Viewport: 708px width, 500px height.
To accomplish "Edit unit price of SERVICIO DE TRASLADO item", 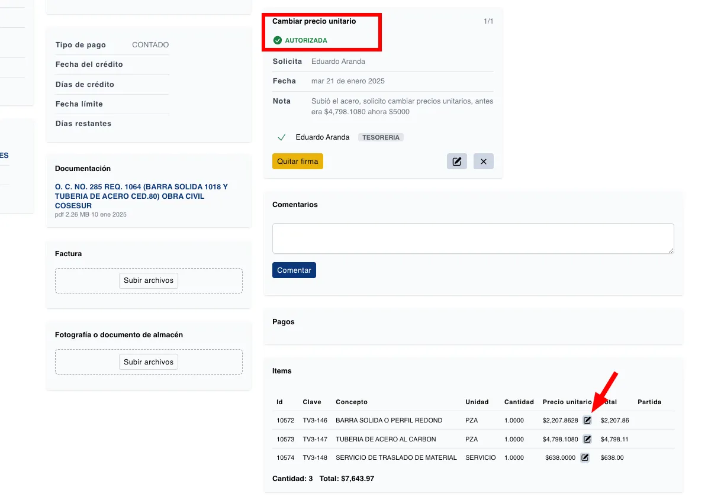I will 585,457.
